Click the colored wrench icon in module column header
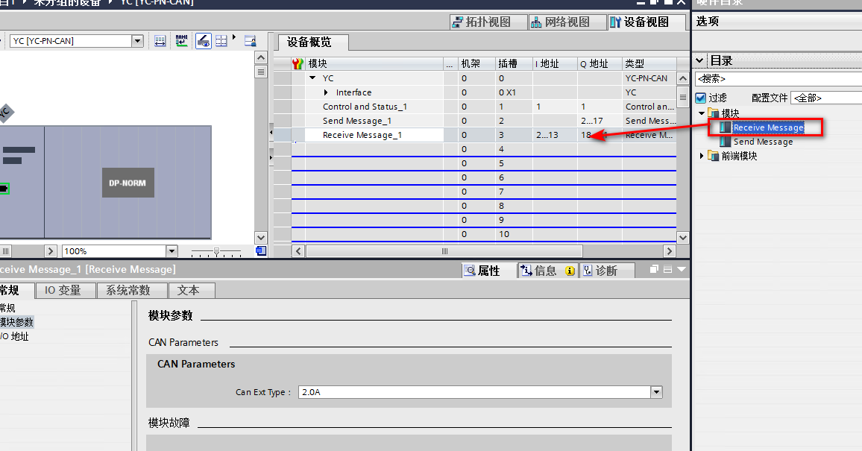862x451 pixels. point(298,64)
